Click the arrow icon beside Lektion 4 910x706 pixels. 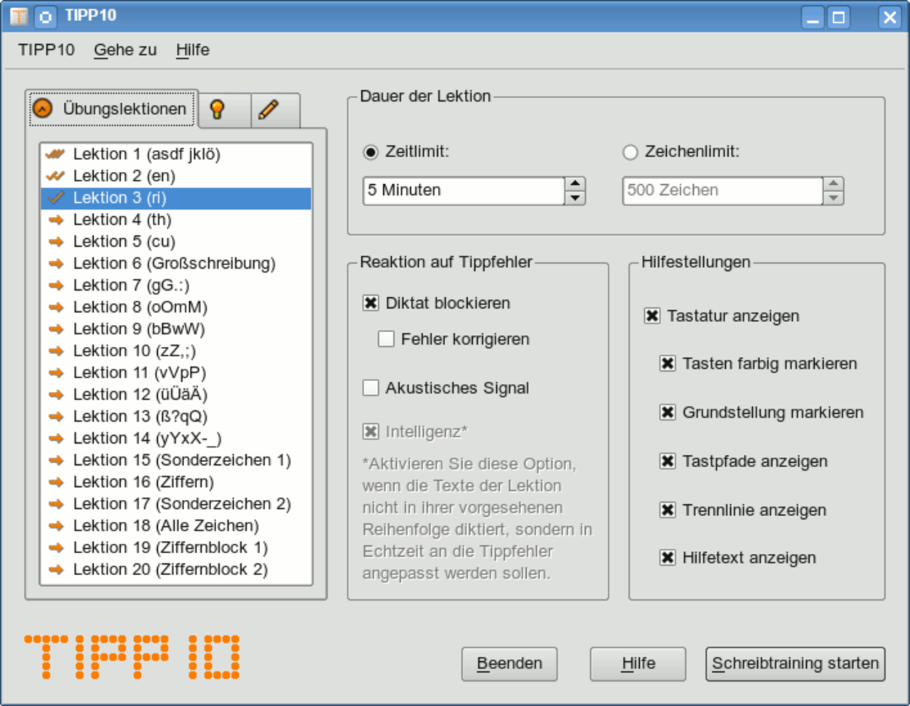click(x=56, y=220)
